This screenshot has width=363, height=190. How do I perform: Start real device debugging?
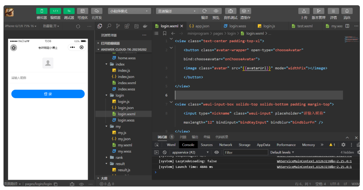tap(231, 11)
